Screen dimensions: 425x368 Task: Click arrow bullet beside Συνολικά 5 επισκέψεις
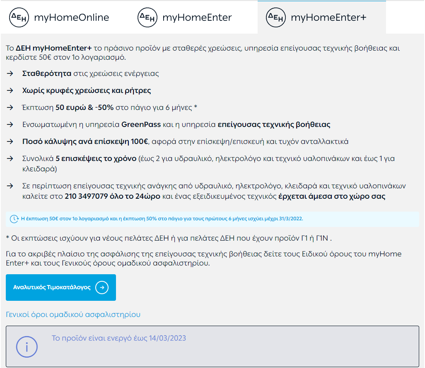pyautogui.click(x=10, y=158)
